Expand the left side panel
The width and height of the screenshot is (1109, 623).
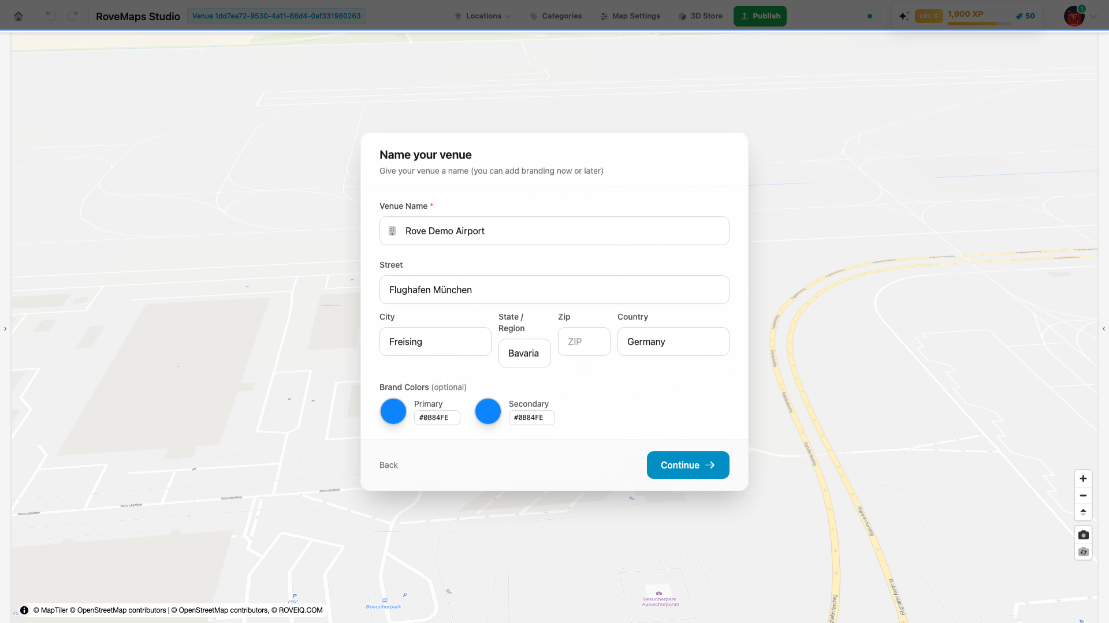pyautogui.click(x=5, y=329)
